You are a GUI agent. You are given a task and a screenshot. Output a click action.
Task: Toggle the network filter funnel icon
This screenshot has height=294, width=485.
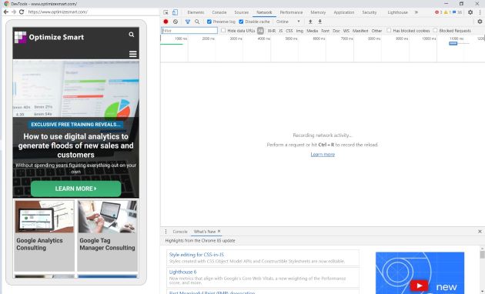coord(188,22)
